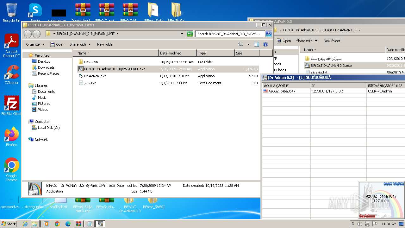This screenshot has width=405, height=228.
Task: Click the Chrome icon in taskbar
Action: click(x=57, y=224)
